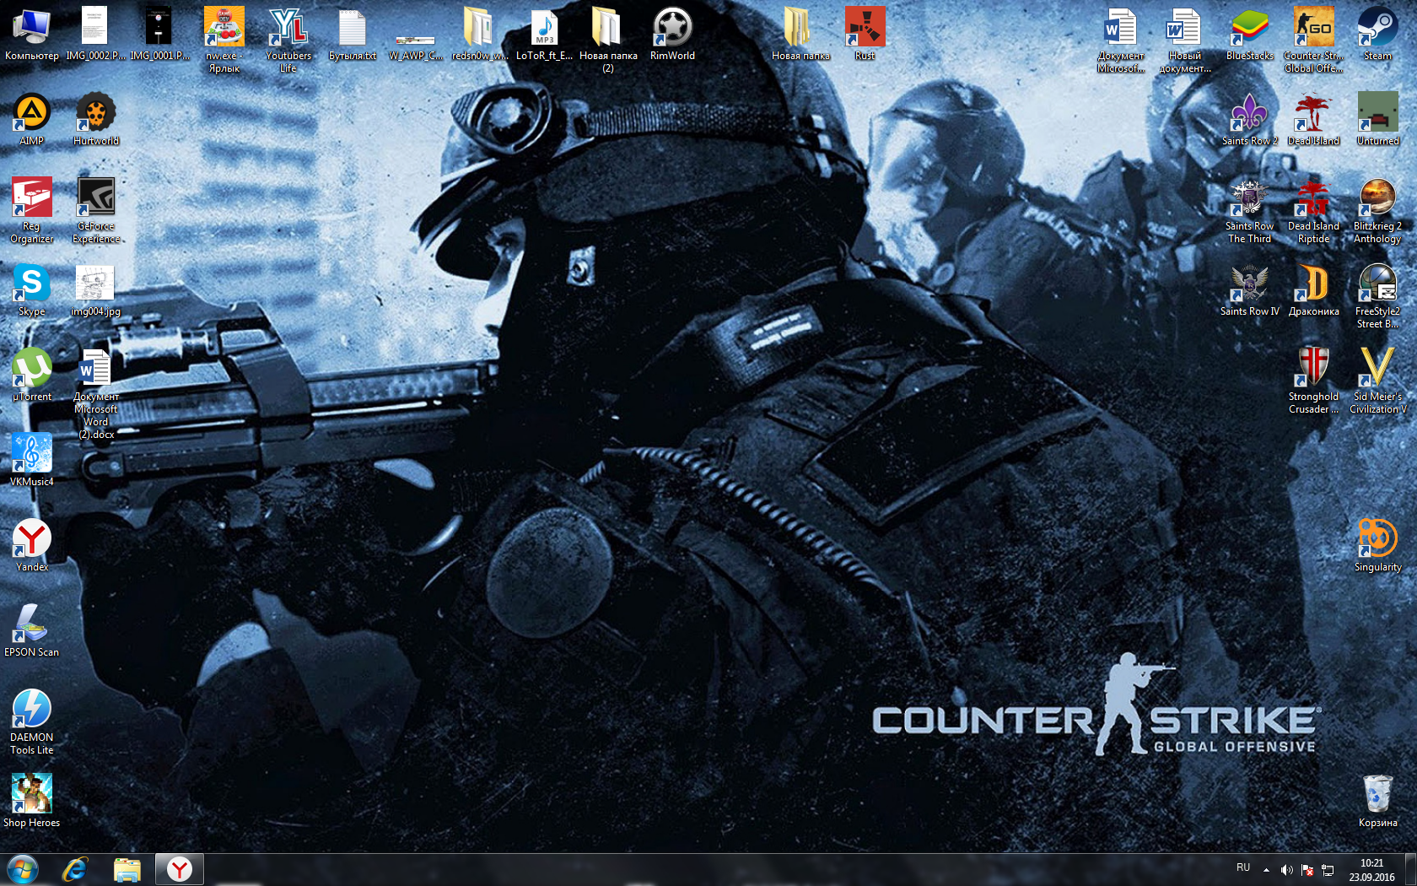The width and height of the screenshot is (1417, 886).
Task: Launch the Singularity game shortcut
Action: [1377, 545]
